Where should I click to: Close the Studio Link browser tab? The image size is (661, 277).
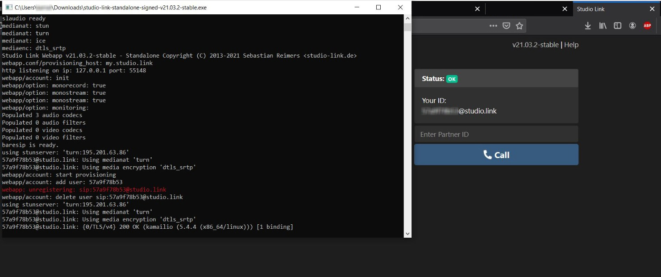coord(652,9)
